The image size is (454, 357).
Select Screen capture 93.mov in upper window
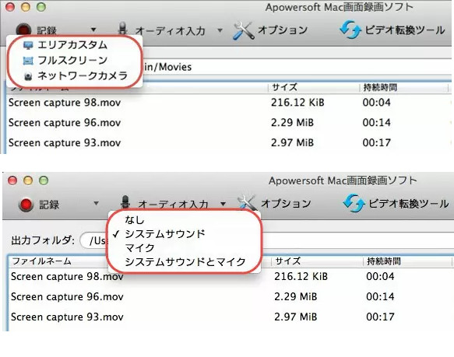click(65, 142)
